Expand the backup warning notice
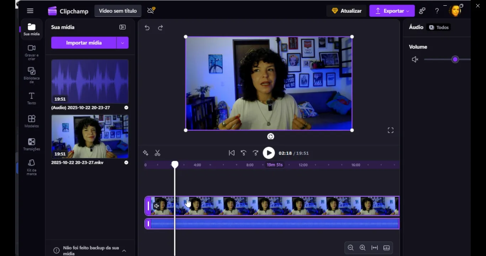Screen dimensions: 486x256 [x=124, y=251]
